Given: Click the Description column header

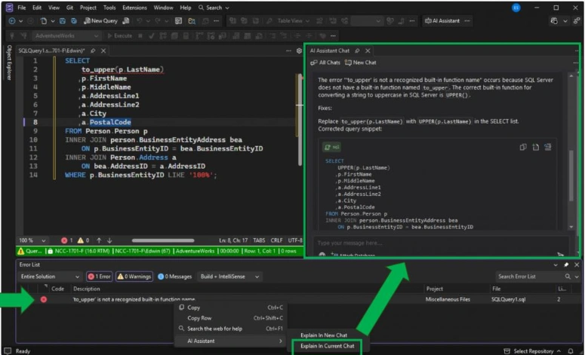Looking at the screenshot, I should (x=87, y=289).
